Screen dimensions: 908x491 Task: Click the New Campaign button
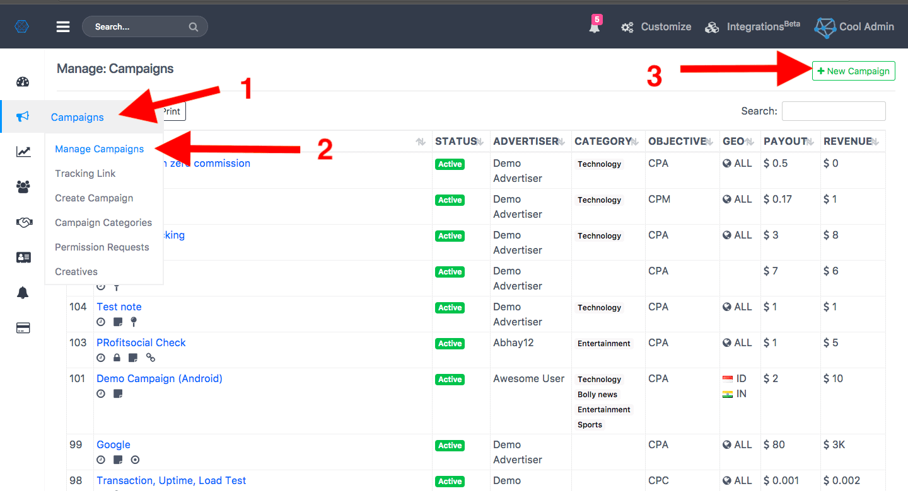(x=853, y=71)
